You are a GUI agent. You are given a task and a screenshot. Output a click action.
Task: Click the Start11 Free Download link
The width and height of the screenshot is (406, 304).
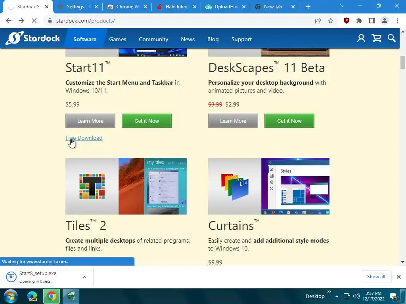[x=84, y=138]
